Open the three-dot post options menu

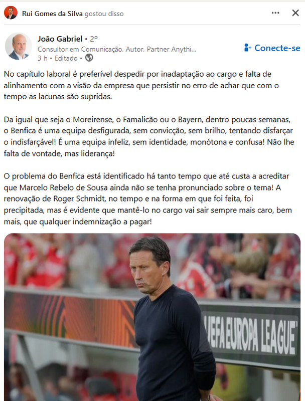[x=275, y=13]
